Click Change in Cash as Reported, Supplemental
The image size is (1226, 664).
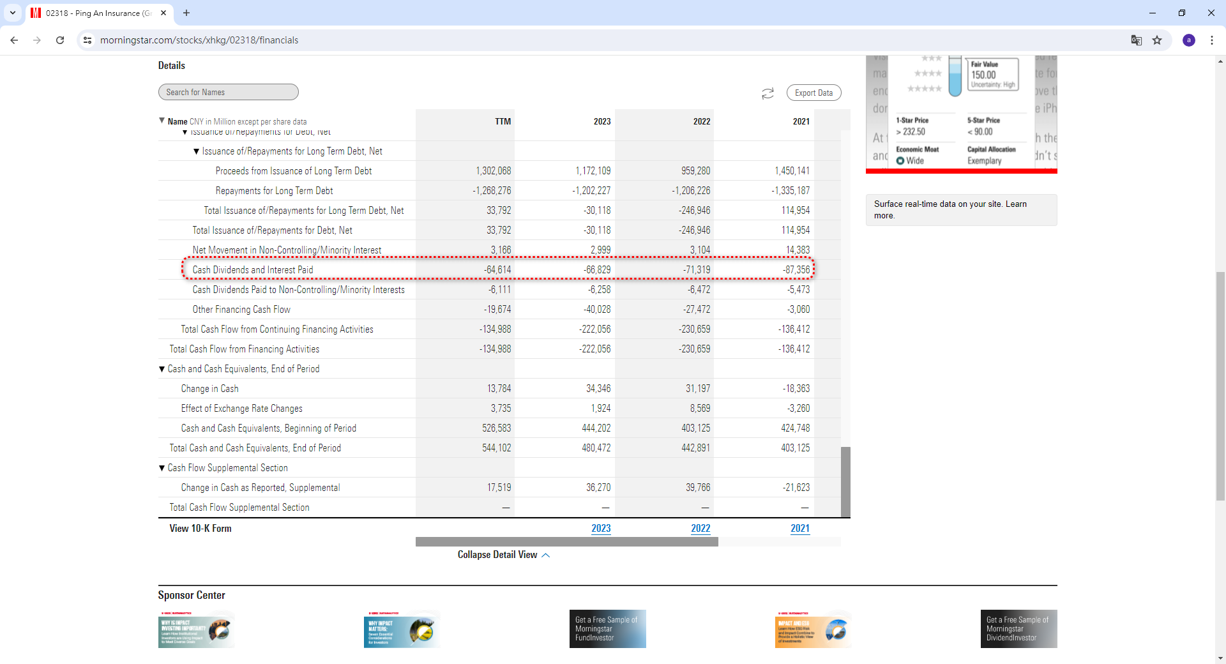point(260,488)
